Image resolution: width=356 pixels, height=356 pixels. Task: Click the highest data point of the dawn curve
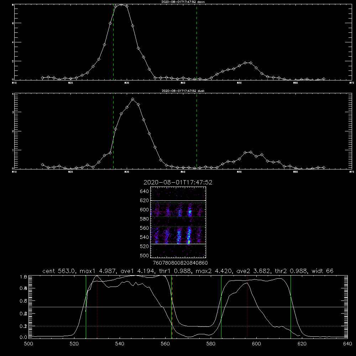click(121, 5)
